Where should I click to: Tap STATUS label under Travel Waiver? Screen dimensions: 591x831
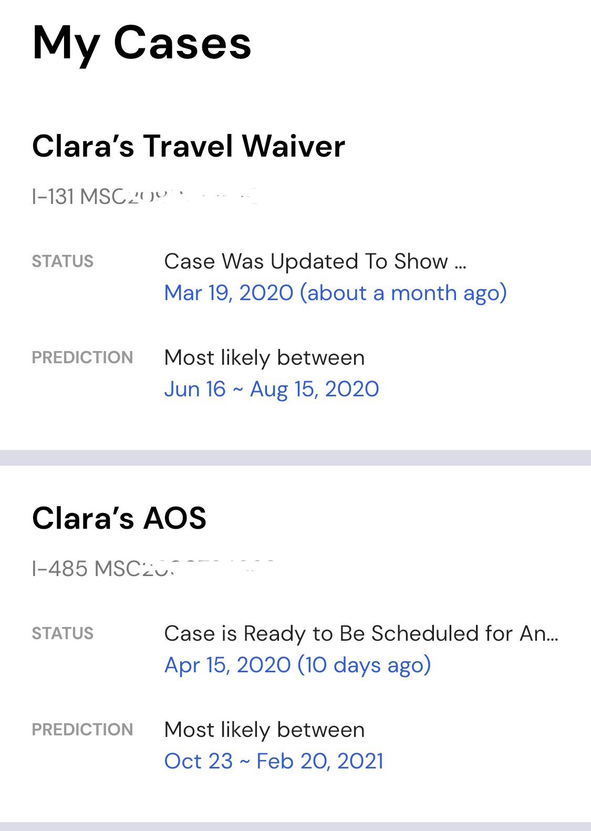[x=63, y=261]
